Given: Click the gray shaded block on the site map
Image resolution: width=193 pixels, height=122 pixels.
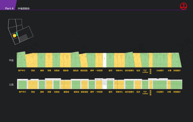Looking at the screenshot, I should pyautogui.click(x=24, y=38).
